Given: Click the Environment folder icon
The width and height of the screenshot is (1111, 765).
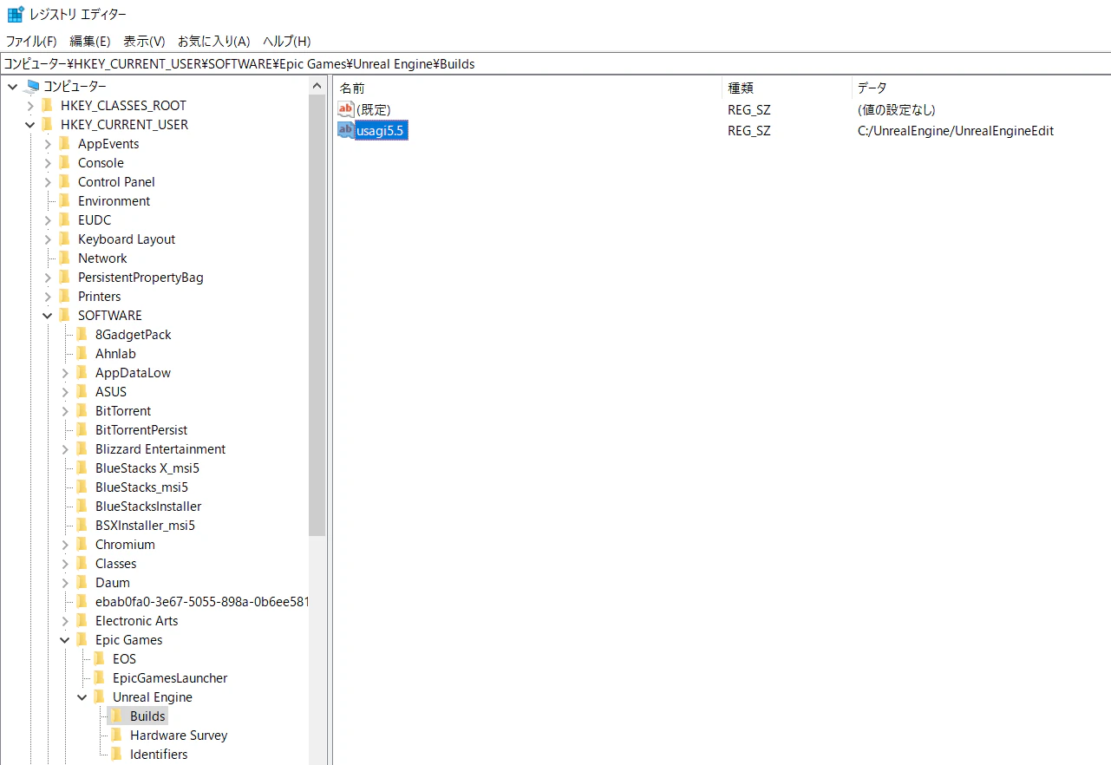Looking at the screenshot, I should click(64, 200).
